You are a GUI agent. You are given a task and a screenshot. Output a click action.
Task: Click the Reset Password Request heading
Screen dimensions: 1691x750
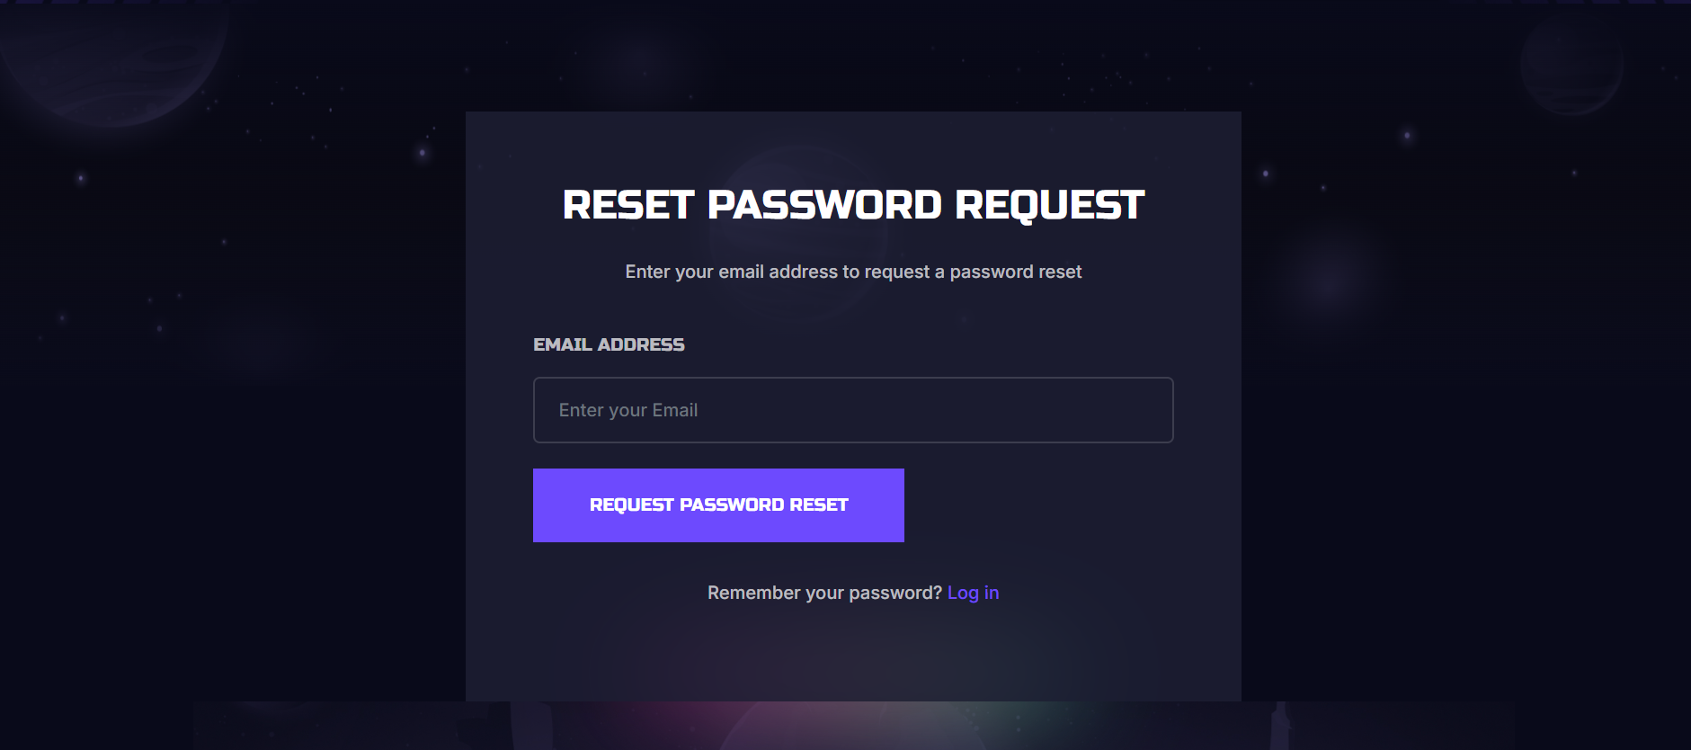(852, 205)
